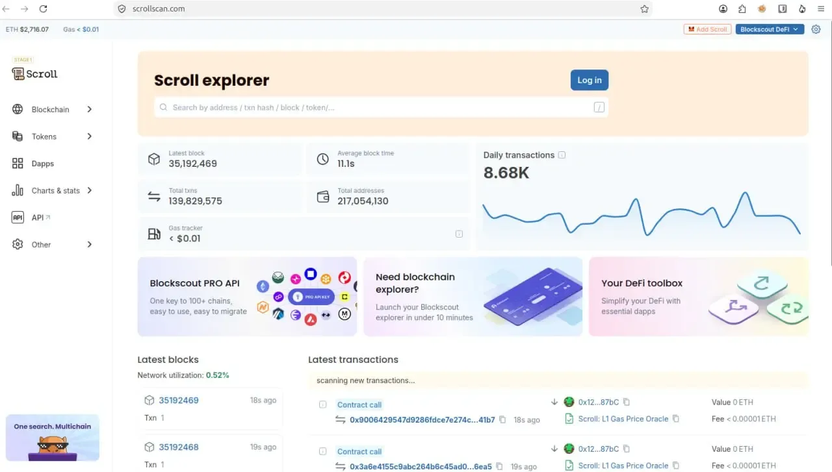
Task: Expand details of second Contract call transaction
Action: point(323,451)
